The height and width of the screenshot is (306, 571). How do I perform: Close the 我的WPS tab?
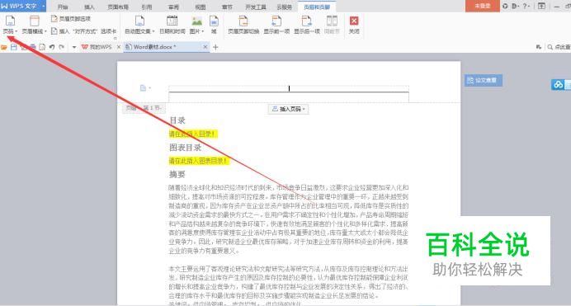click(x=119, y=47)
